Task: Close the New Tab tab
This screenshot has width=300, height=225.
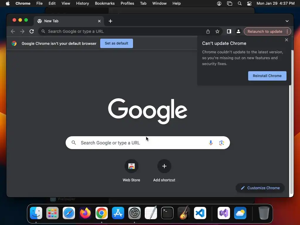Action: point(99,21)
